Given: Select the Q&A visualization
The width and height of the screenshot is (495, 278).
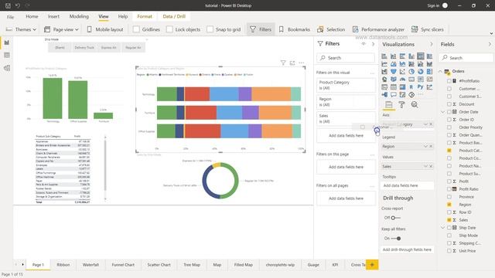Looking at the screenshot, I should click(x=394, y=94).
